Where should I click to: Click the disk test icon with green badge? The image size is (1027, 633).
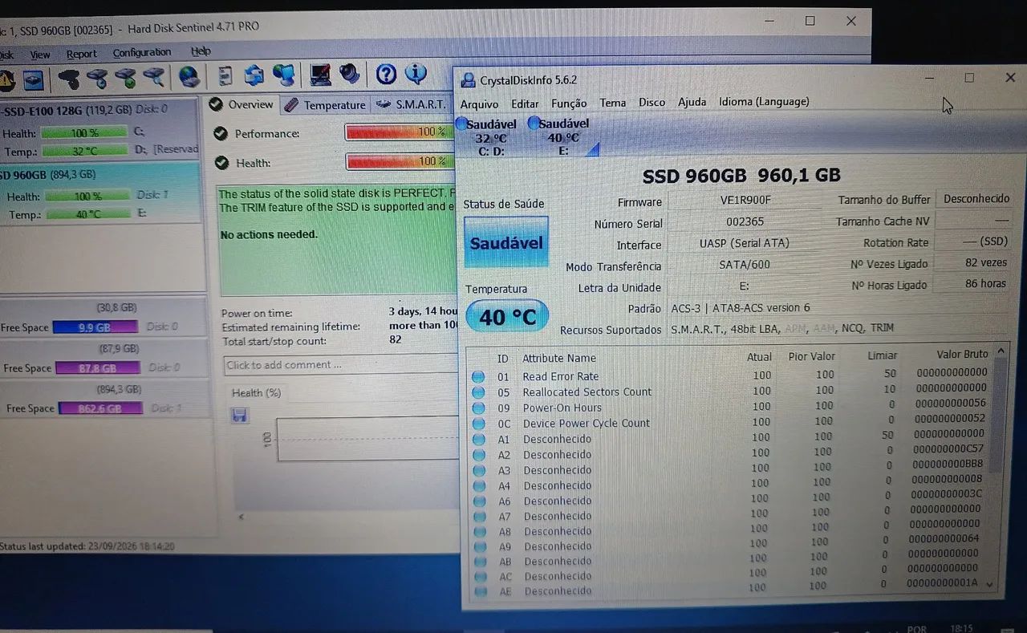click(x=125, y=79)
